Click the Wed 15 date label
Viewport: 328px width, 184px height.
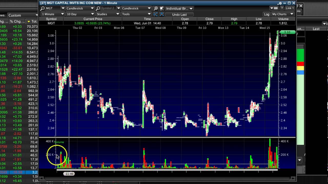pos(264,28)
